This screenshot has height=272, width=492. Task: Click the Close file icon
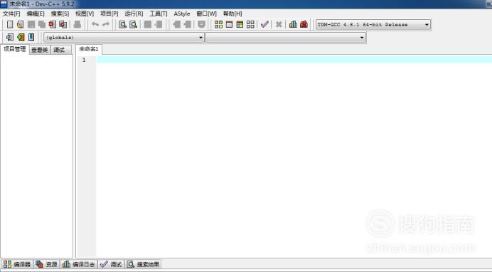click(x=53, y=24)
